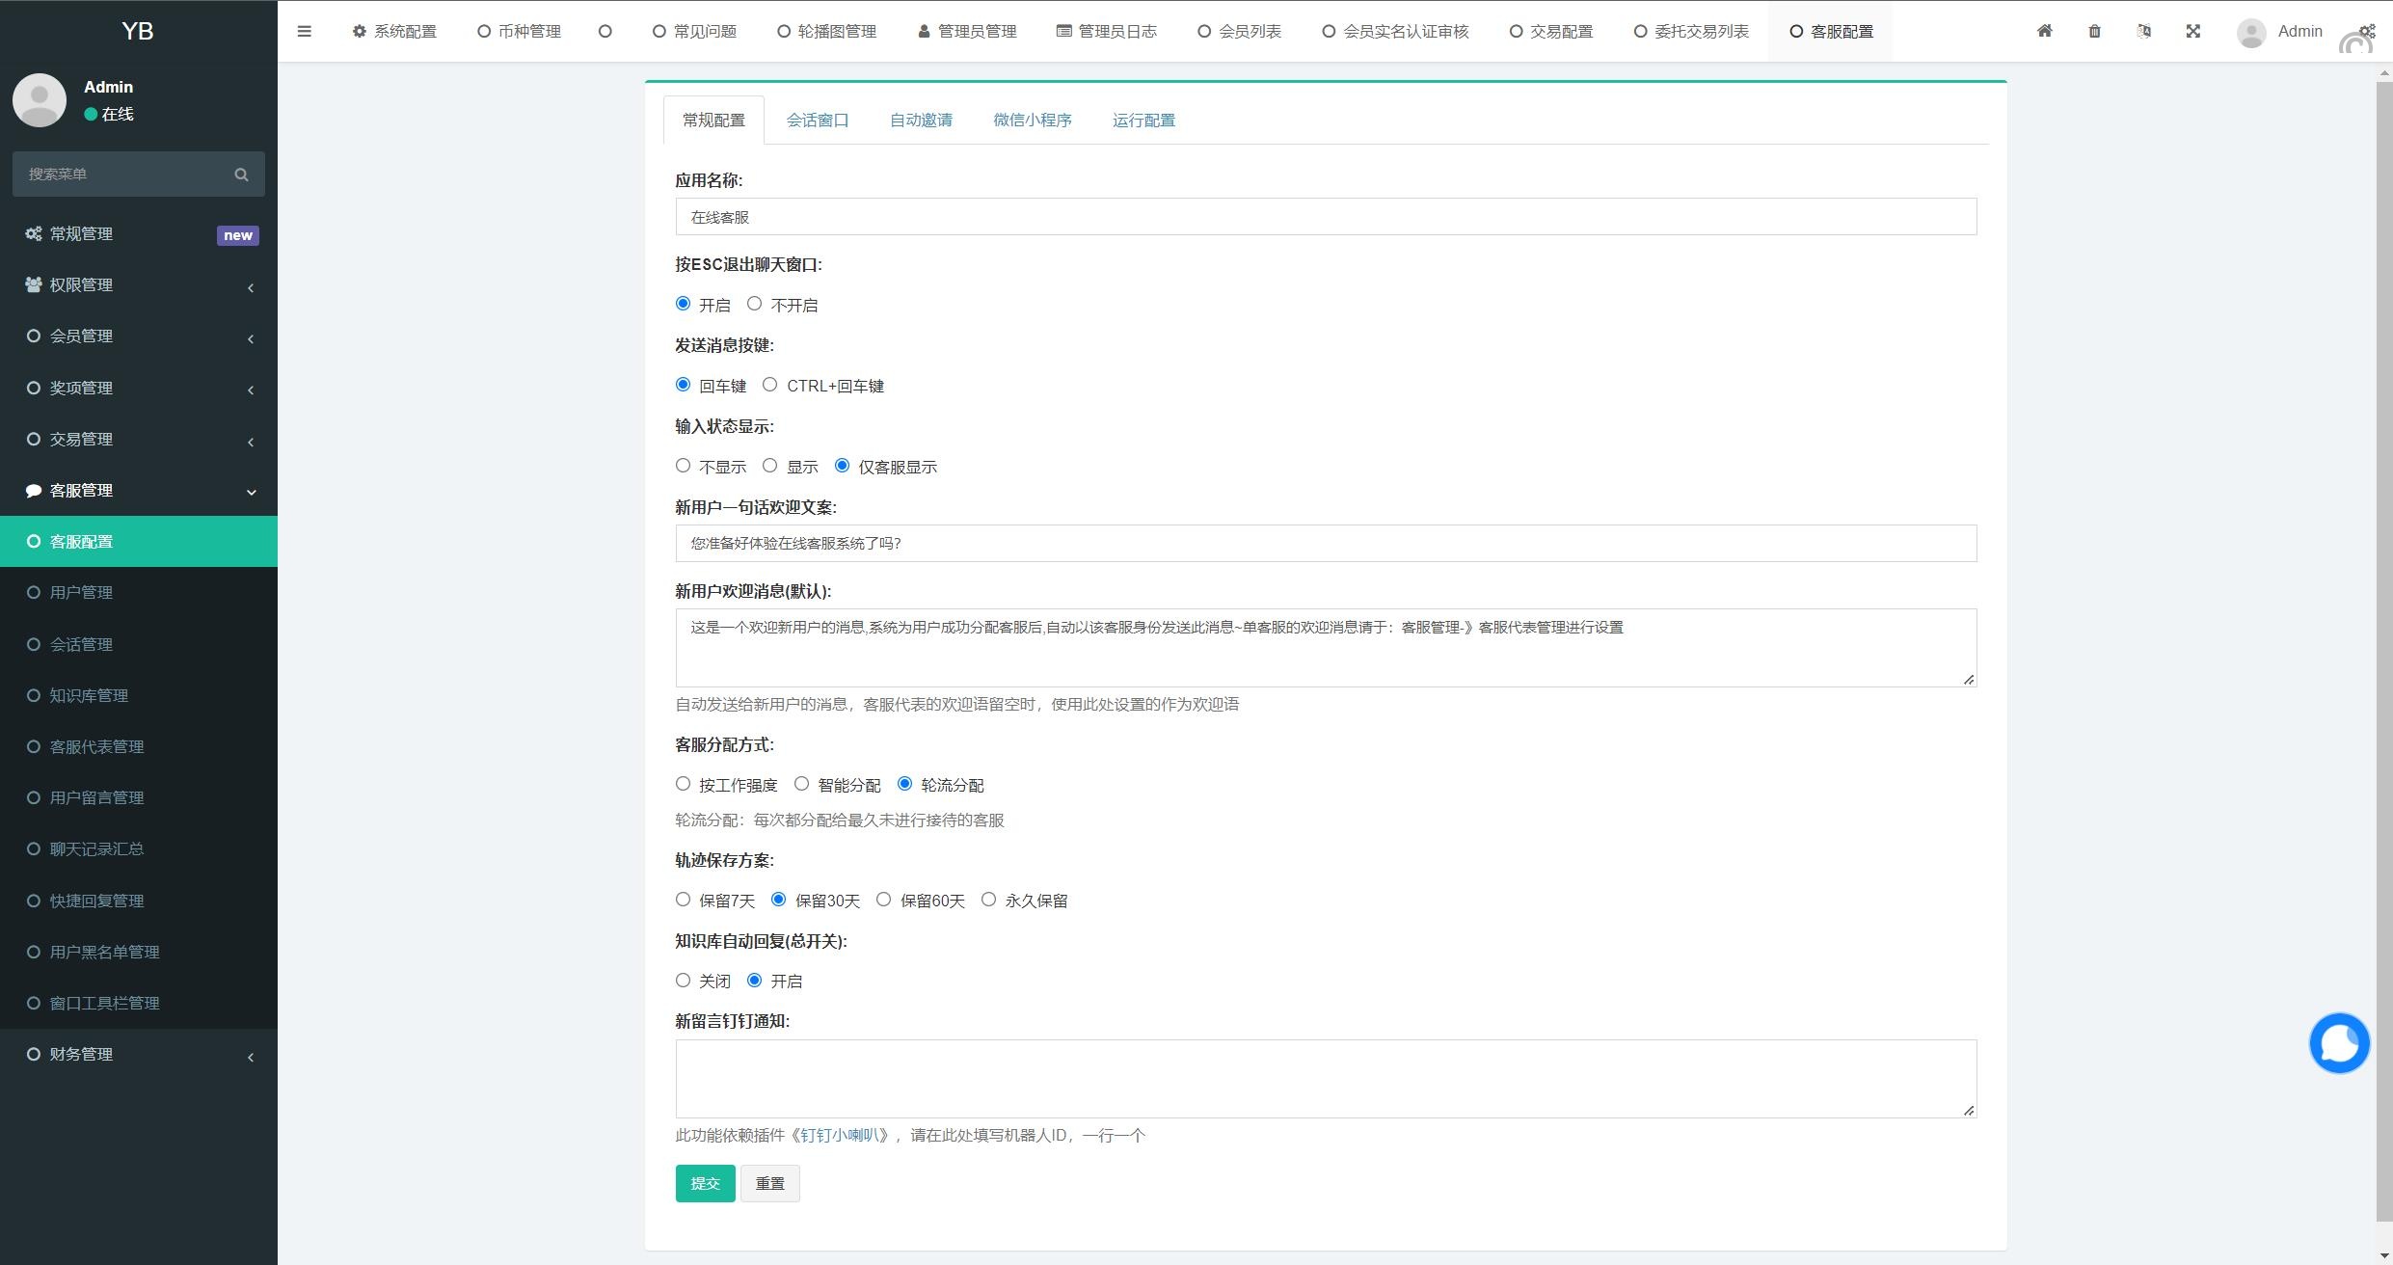Click the hamburger menu toggle icon
This screenshot has height=1265, width=2393.
(x=304, y=31)
